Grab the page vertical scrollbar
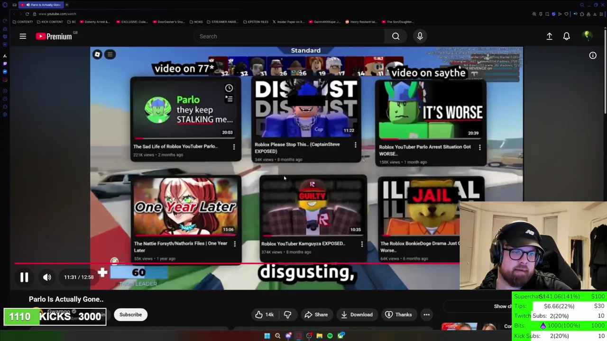Image resolution: width=607 pixels, height=341 pixels. [605, 71]
